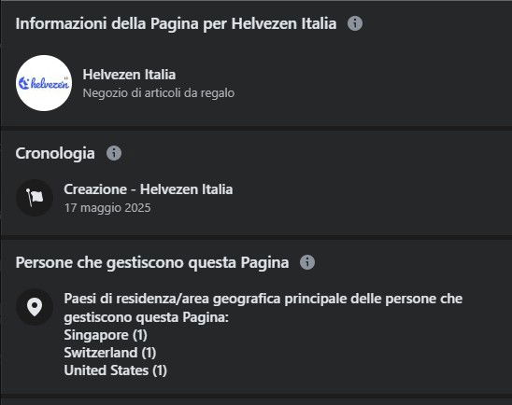
Task: Click the Helvezen logo profile picture
Action: point(44,83)
